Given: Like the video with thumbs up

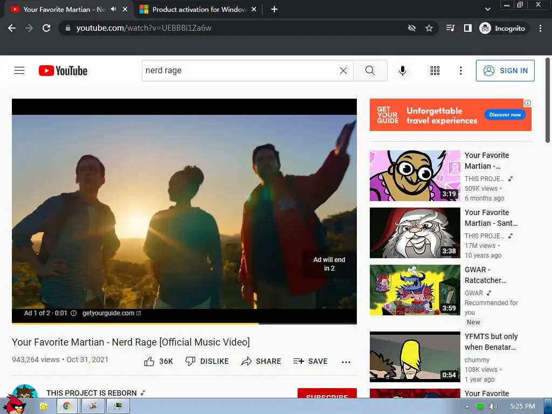Looking at the screenshot, I should (x=159, y=361).
